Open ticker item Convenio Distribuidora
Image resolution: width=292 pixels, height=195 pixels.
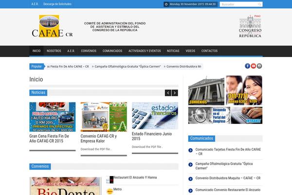click(184, 66)
